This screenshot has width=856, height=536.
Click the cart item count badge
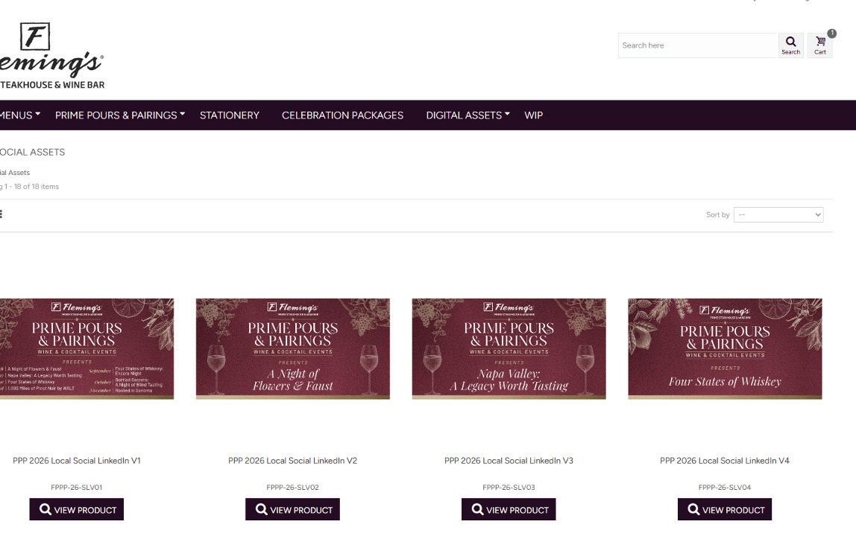pos(831,33)
